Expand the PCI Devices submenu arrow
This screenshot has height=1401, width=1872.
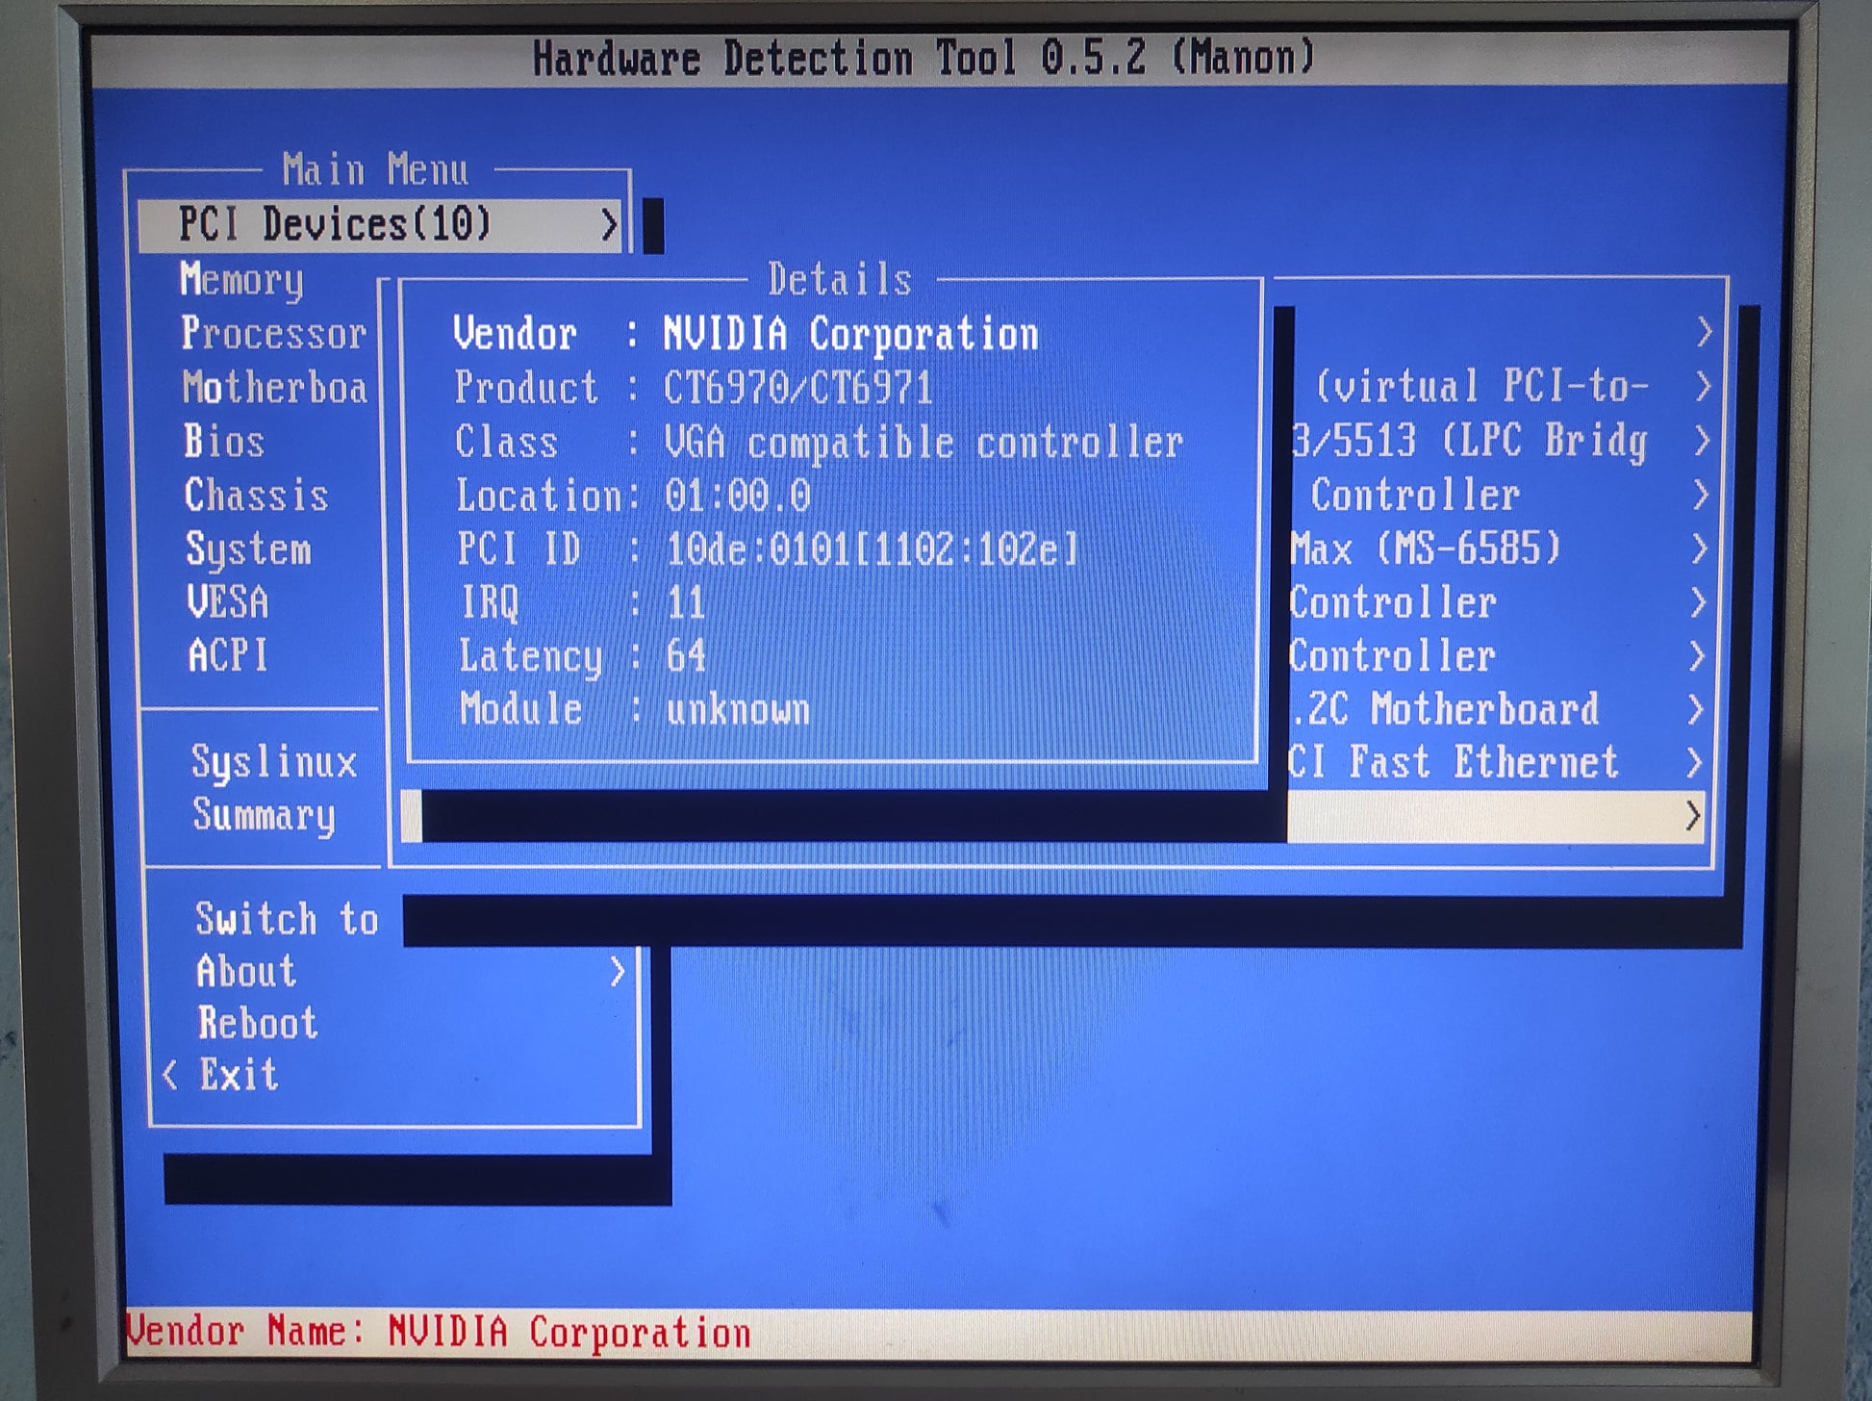pyautogui.click(x=608, y=225)
